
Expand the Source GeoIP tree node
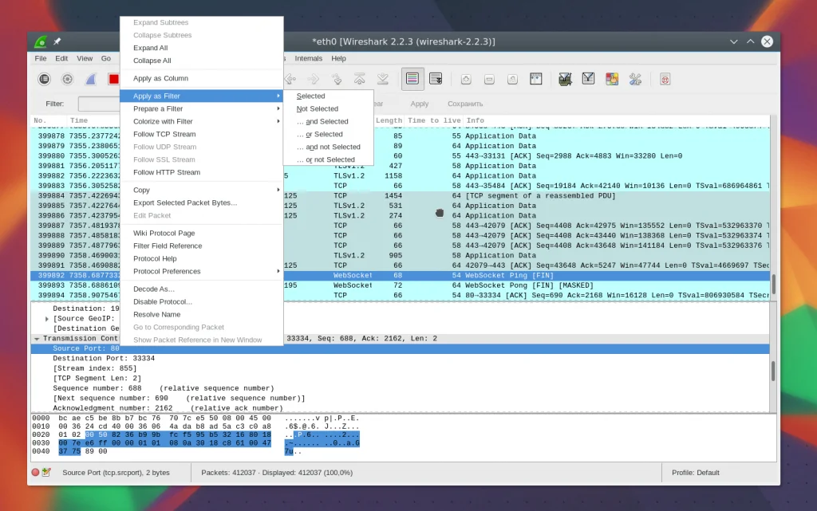point(47,319)
